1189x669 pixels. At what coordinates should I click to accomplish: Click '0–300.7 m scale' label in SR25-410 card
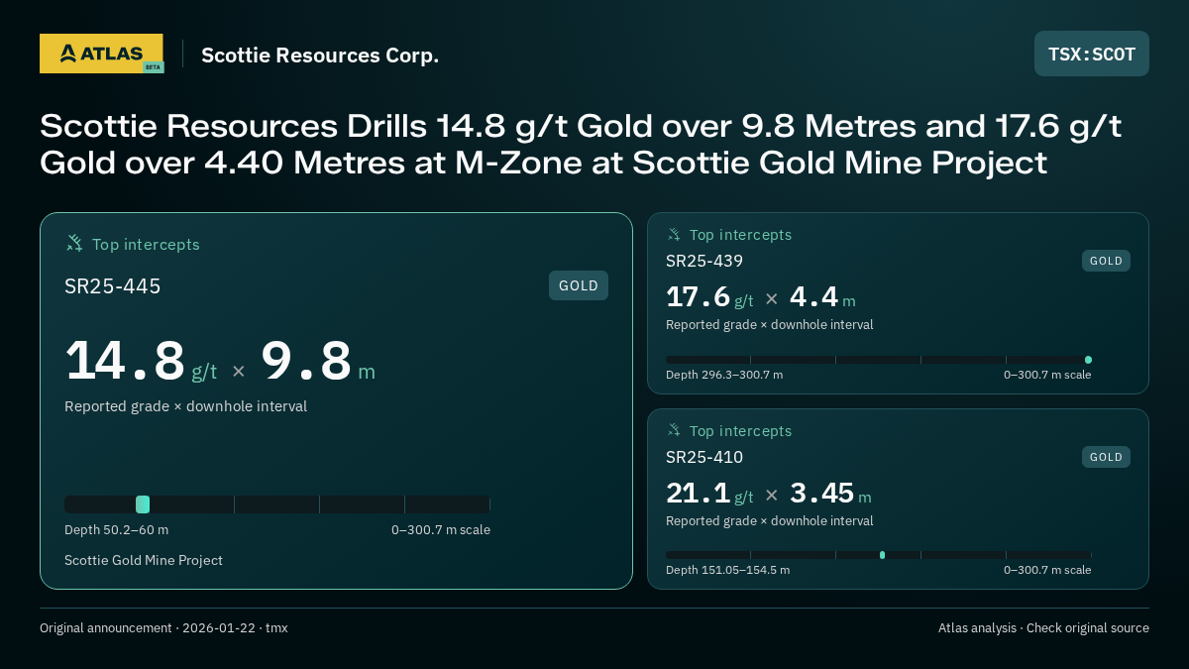(x=1047, y=570)
